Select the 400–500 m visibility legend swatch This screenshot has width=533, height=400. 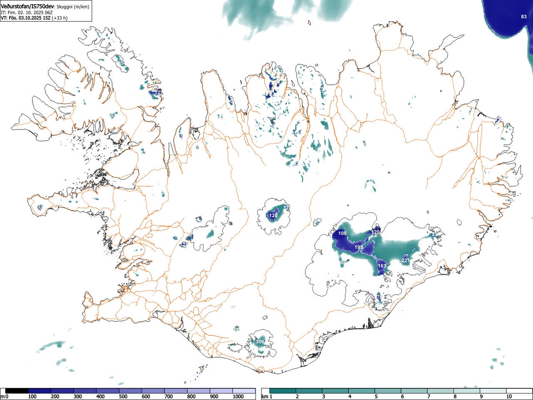(108, 391)
